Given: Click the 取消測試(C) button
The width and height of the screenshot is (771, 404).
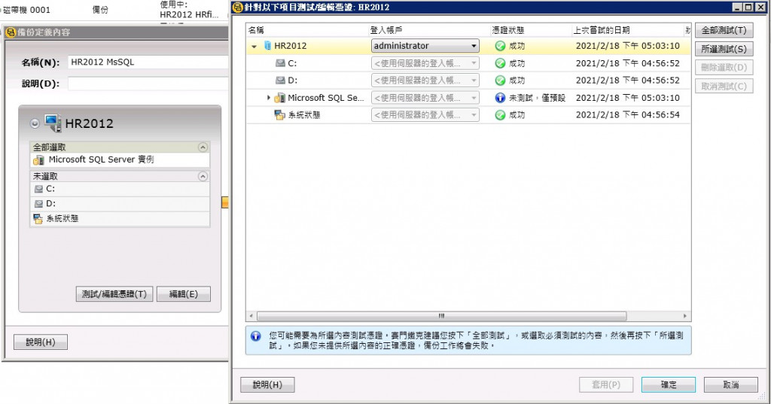Looking at the screenshot, I should pyautogui.click(x=724, y=86).
